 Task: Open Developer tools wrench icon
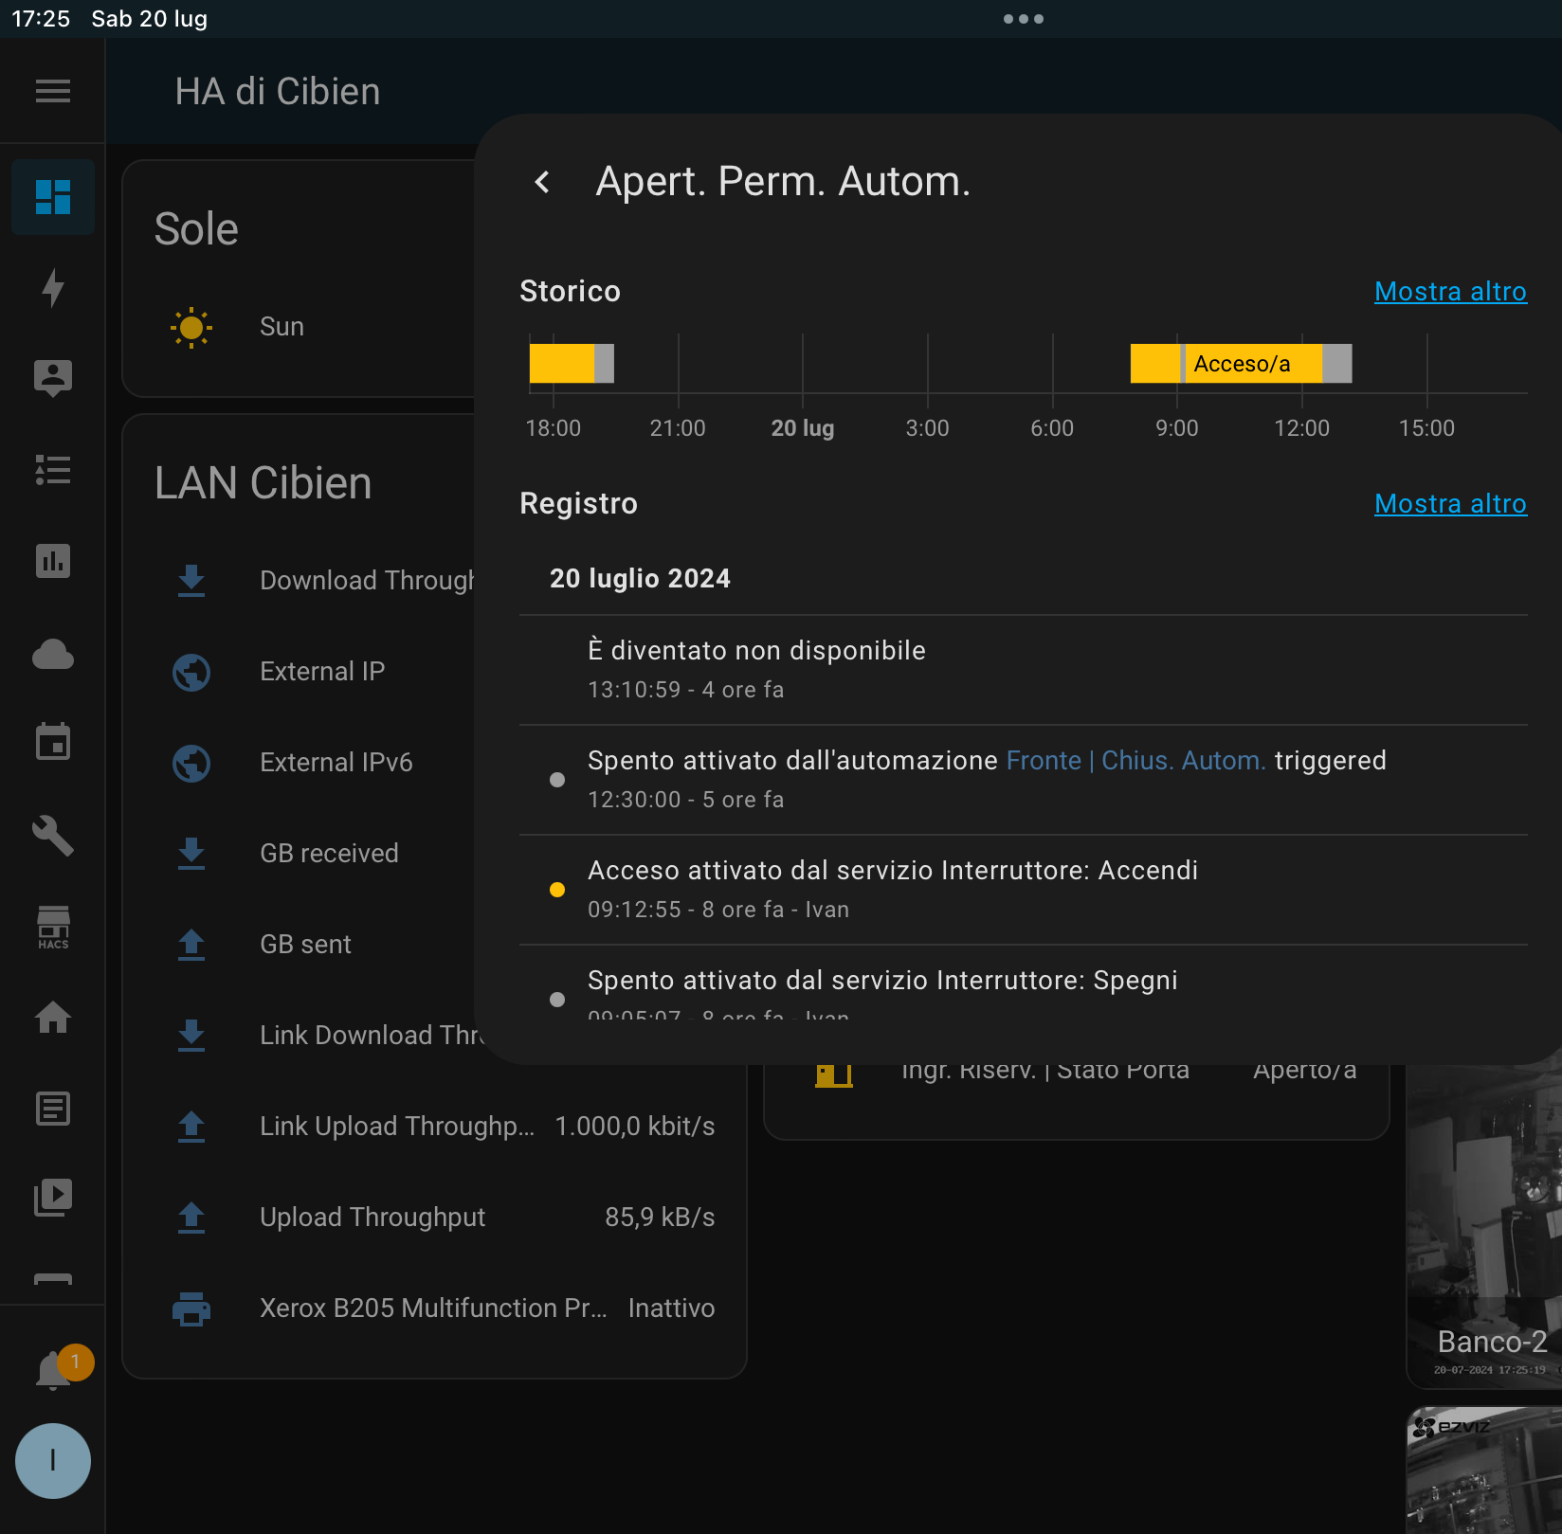pos(53,836)
